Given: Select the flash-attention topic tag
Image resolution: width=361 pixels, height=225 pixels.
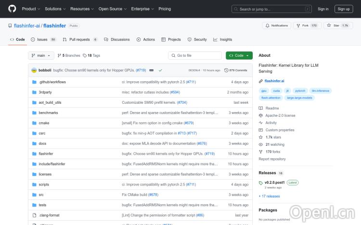Looking at the screenshot, I should click(271, 98).
